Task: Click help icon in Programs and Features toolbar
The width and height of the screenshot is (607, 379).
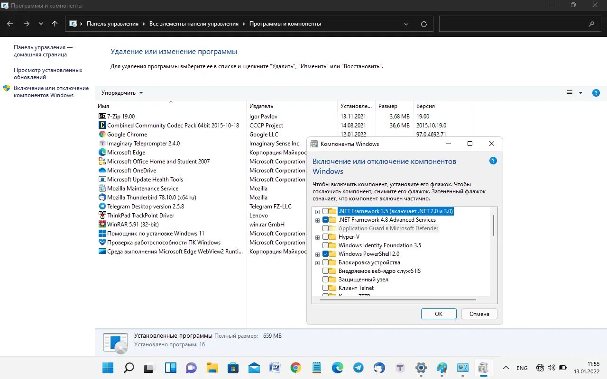Action: (x=596, y=93)
